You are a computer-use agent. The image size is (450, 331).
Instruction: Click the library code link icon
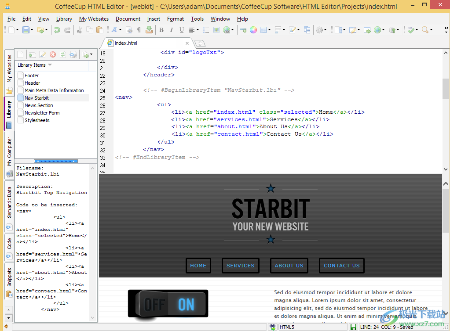[73, 54]
